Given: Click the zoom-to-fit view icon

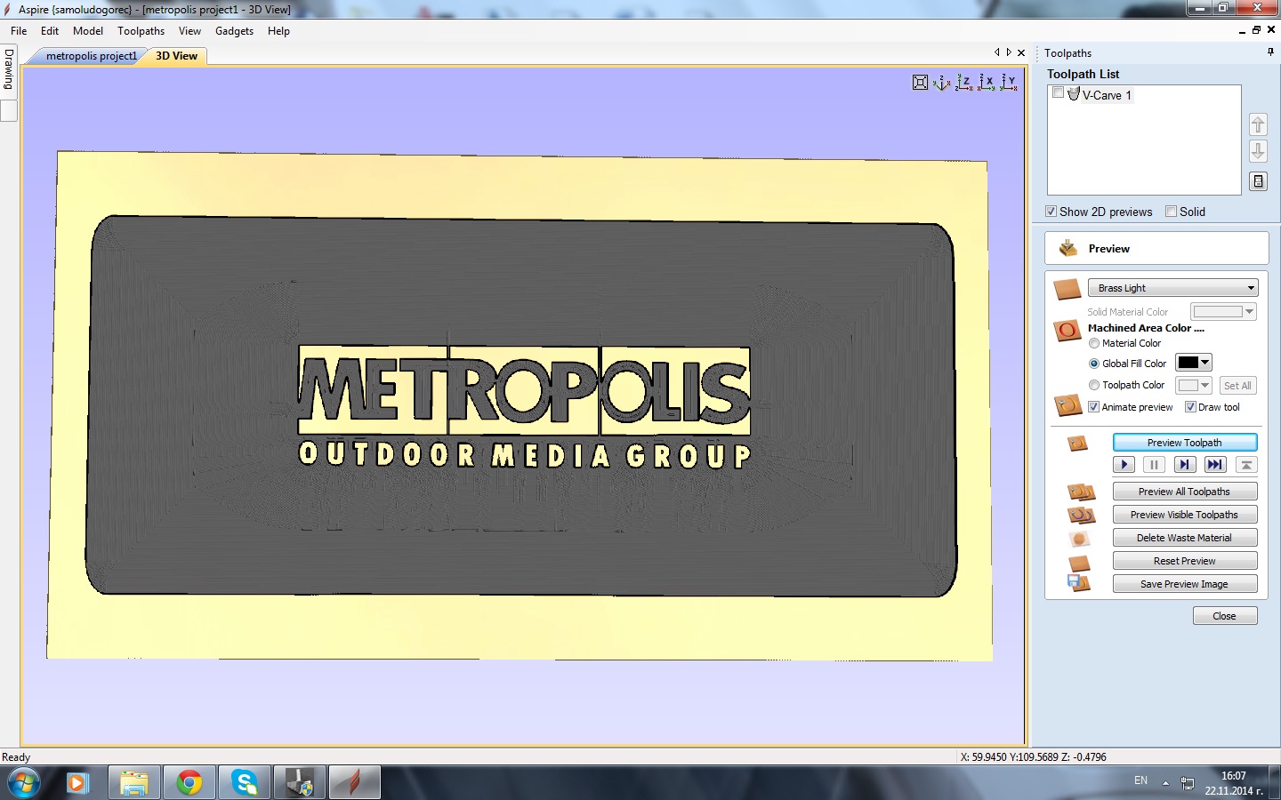Looking at the screenshot, I should pos(920,83).
